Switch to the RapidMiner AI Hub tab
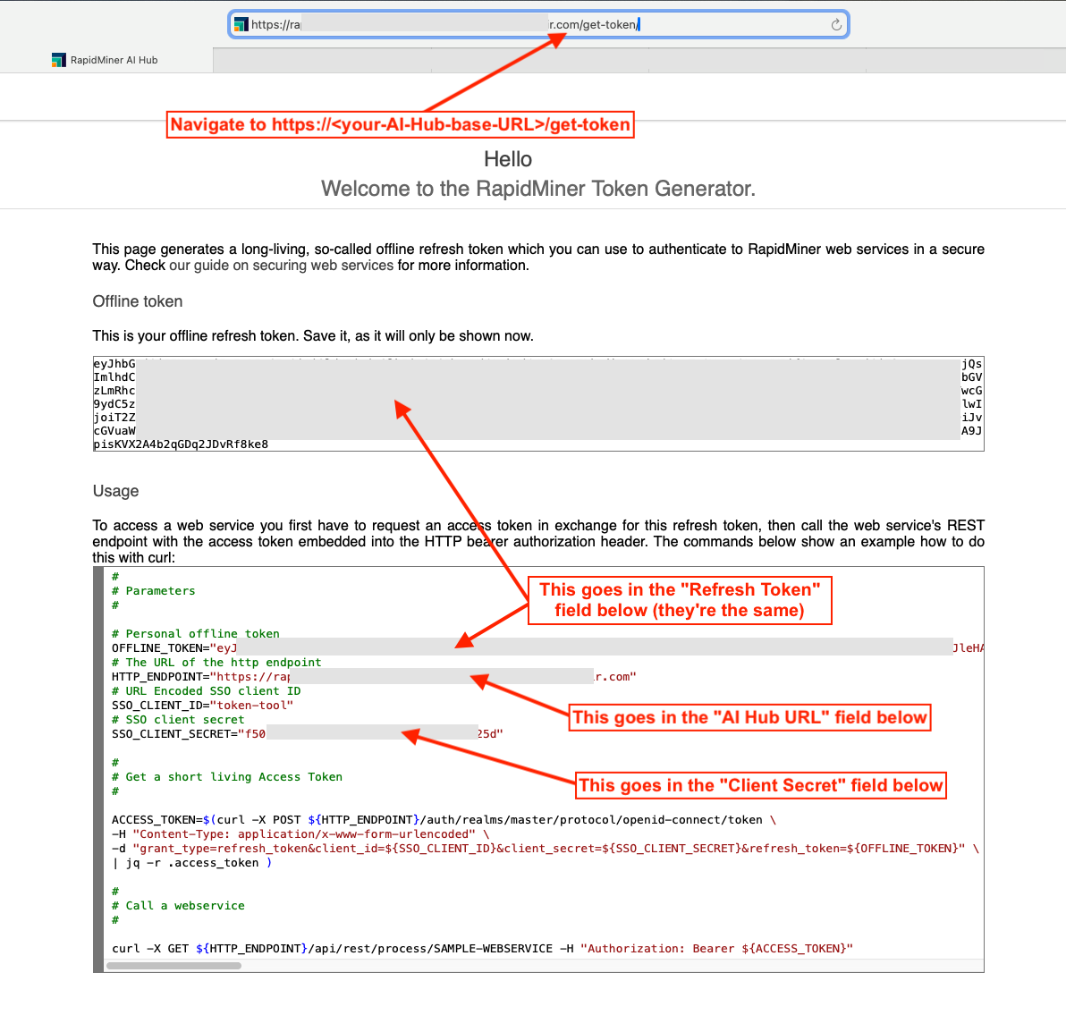 (114, 60)
